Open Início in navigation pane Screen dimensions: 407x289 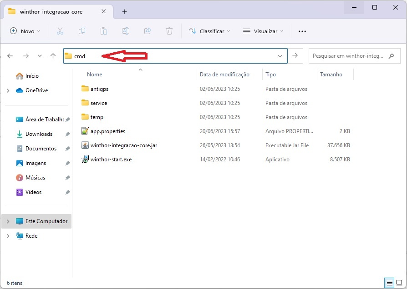pyautogui.click(x=32, y=76)
